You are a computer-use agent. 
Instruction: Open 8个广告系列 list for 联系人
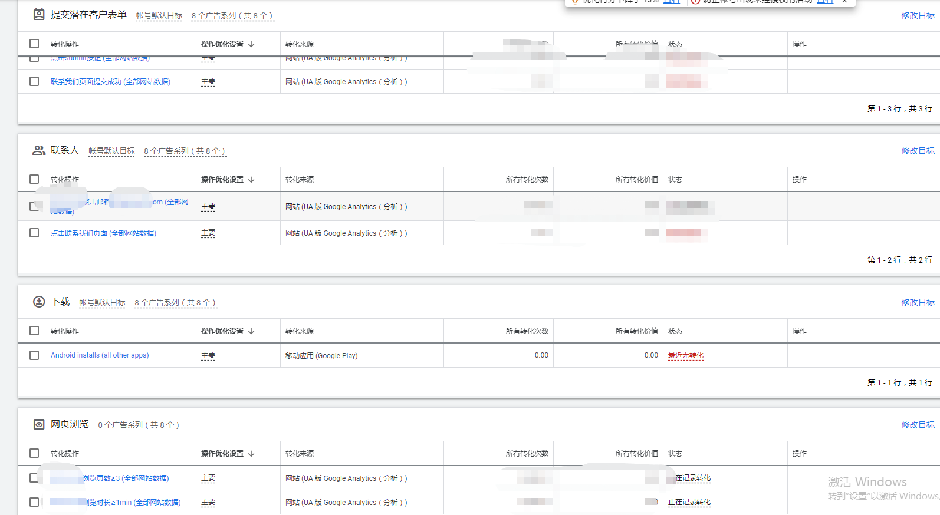coord(185,151)
